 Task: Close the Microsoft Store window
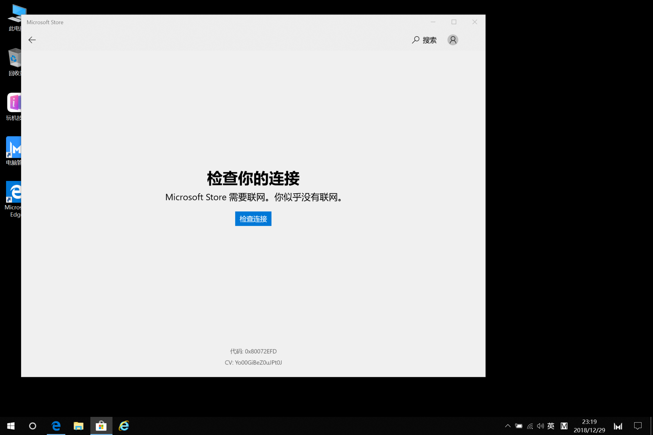(x=475, y=22)
